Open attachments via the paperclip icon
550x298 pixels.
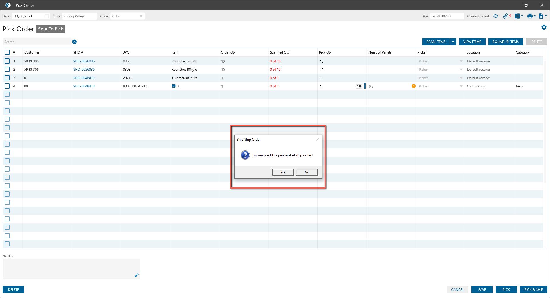click(x=505, y=16)
